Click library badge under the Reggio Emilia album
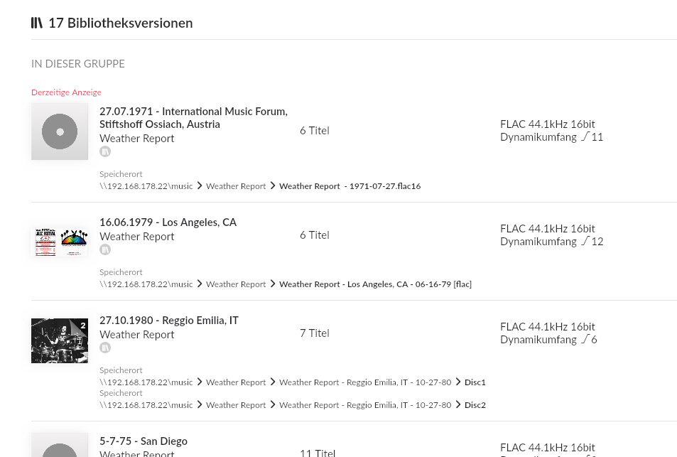 [x=105, y=348]
